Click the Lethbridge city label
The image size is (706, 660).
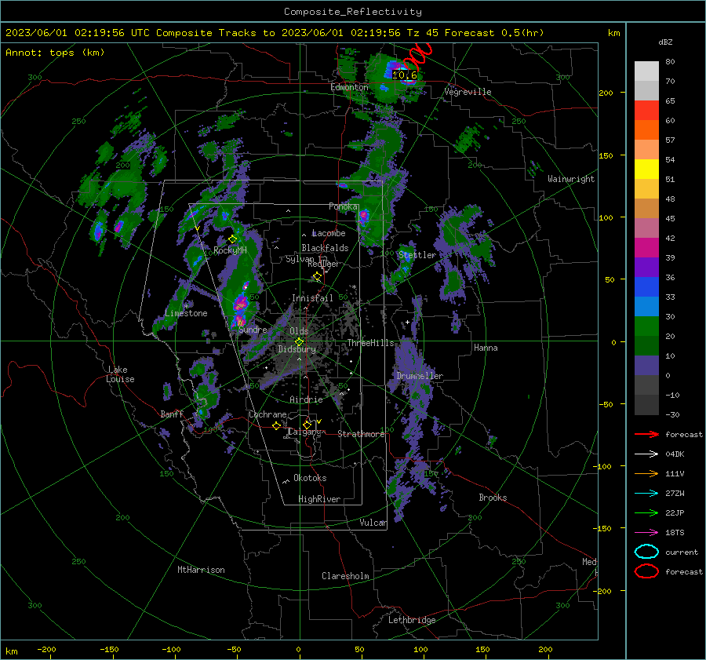pos(412,620)
